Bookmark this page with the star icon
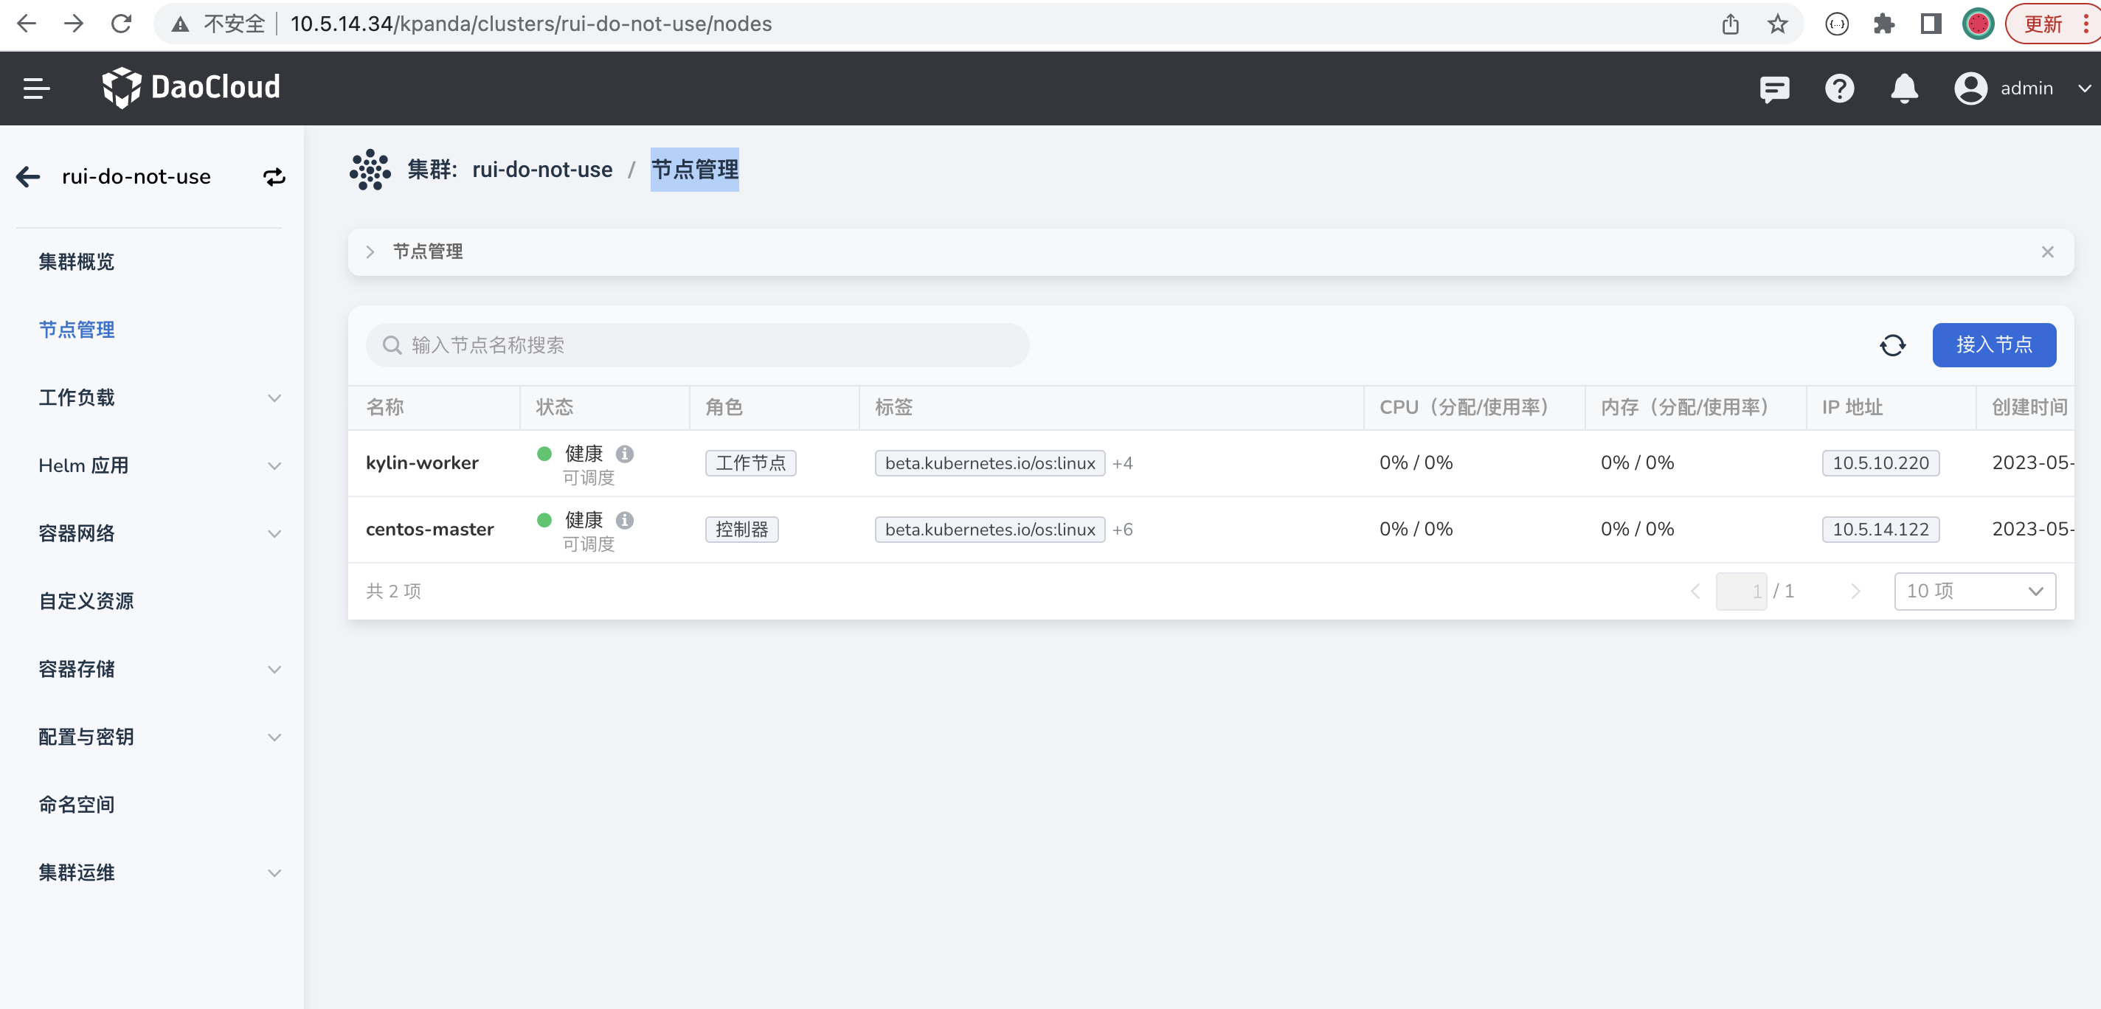This screenshot has width=2101, height=1009. click(1777, 24)
